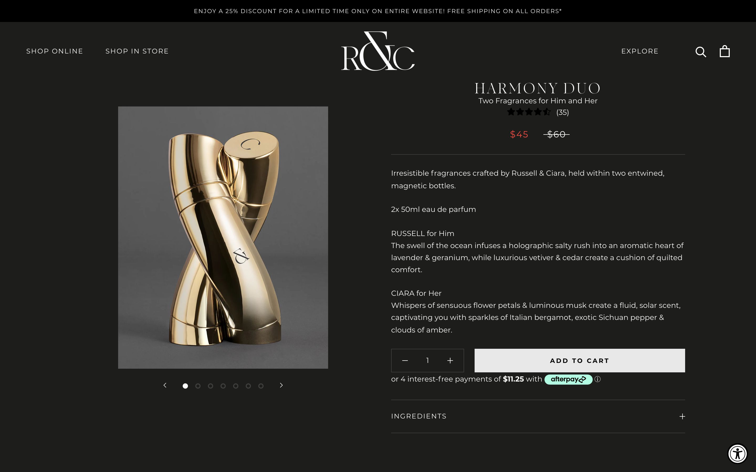Select the last carousel pagination dot
Viewport: 756px width, 472px height.
(x=261, y=386)
